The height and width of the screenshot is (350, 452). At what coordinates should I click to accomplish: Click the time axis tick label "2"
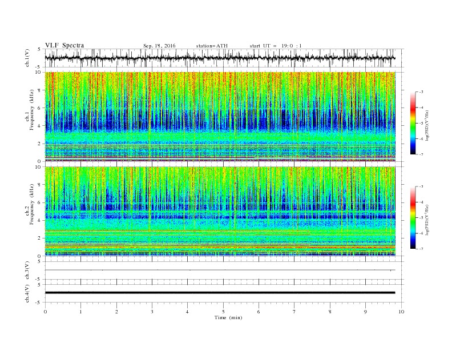(x=116, y=312)
